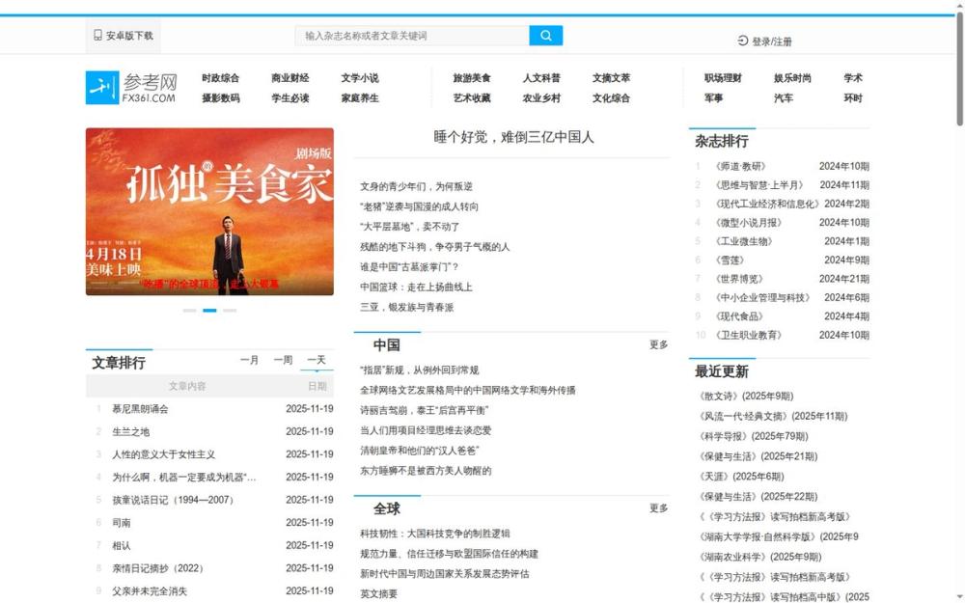
Task: Open 学生必读 category
Action: tap(289, 97)
